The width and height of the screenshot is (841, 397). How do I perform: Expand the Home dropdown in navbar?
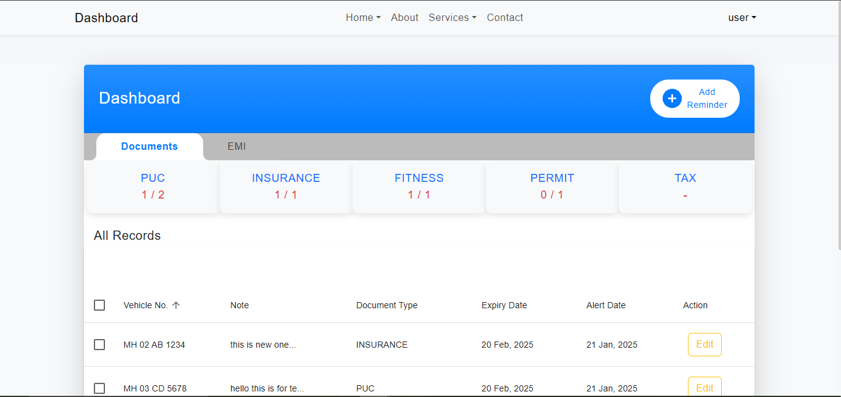click(363, 18)
